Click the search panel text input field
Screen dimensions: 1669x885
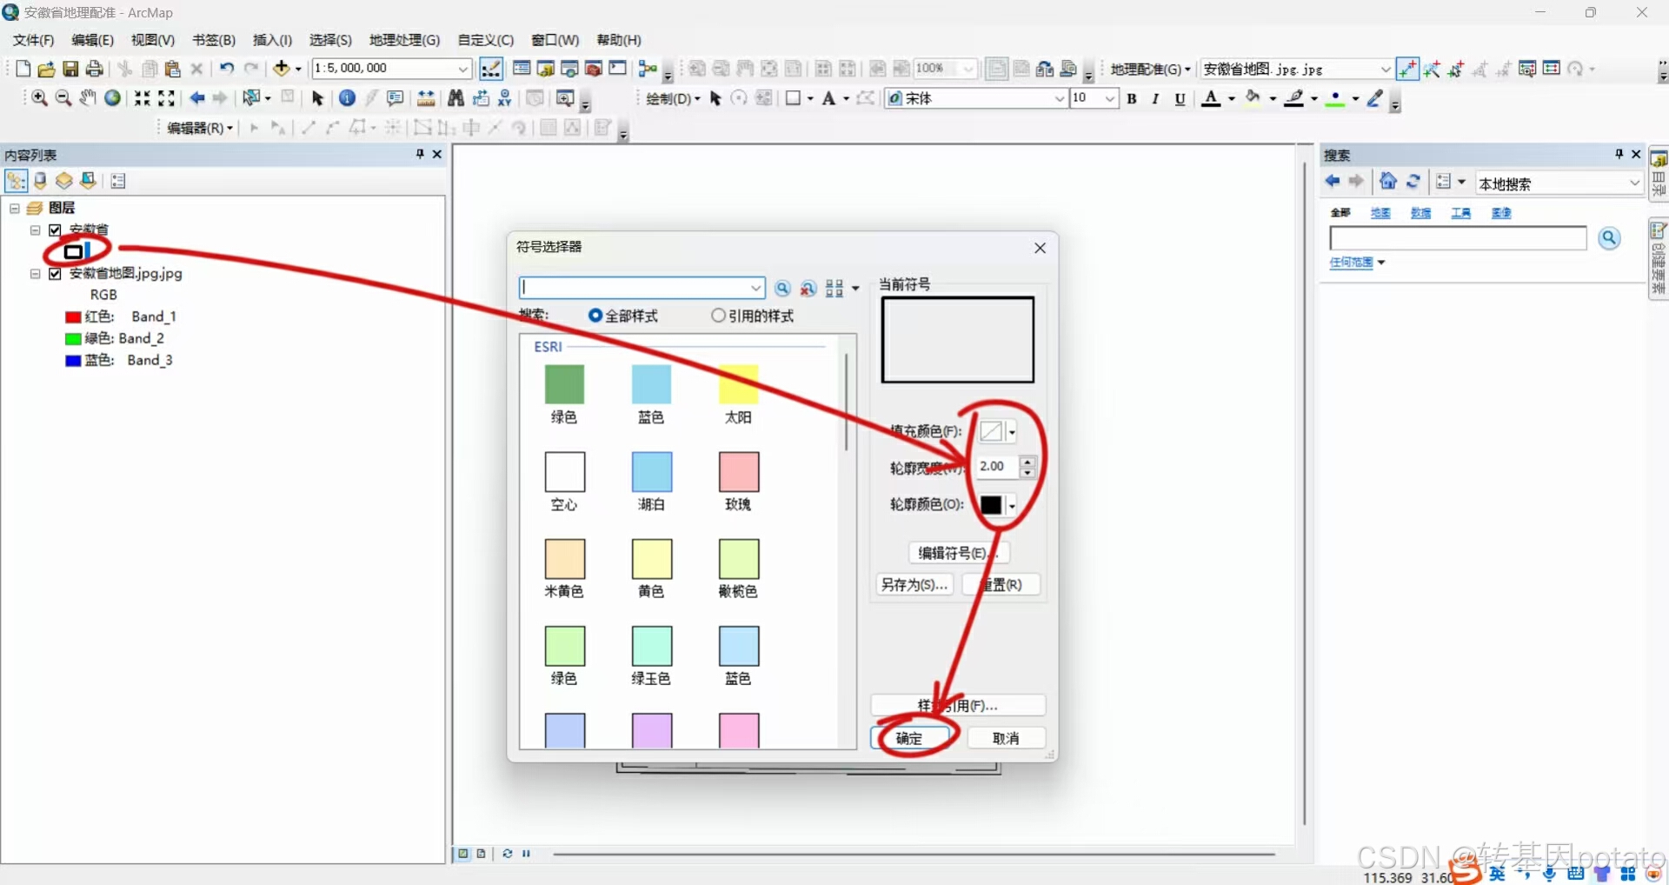tap(1458, 238)
